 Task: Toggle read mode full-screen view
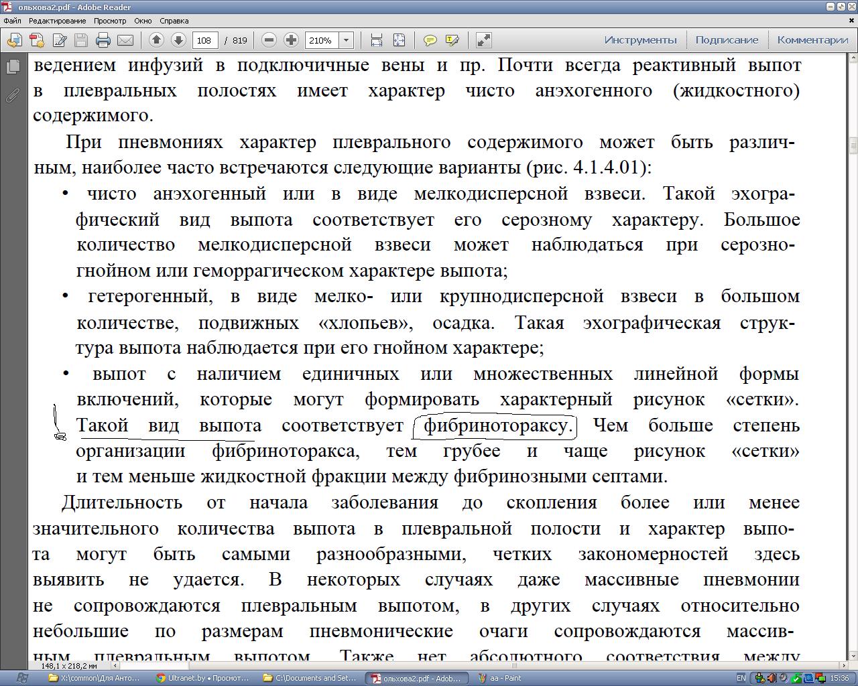[x=483, y=40]
